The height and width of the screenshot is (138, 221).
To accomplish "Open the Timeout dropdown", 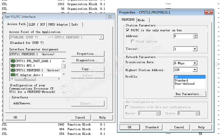I will 195,49.
